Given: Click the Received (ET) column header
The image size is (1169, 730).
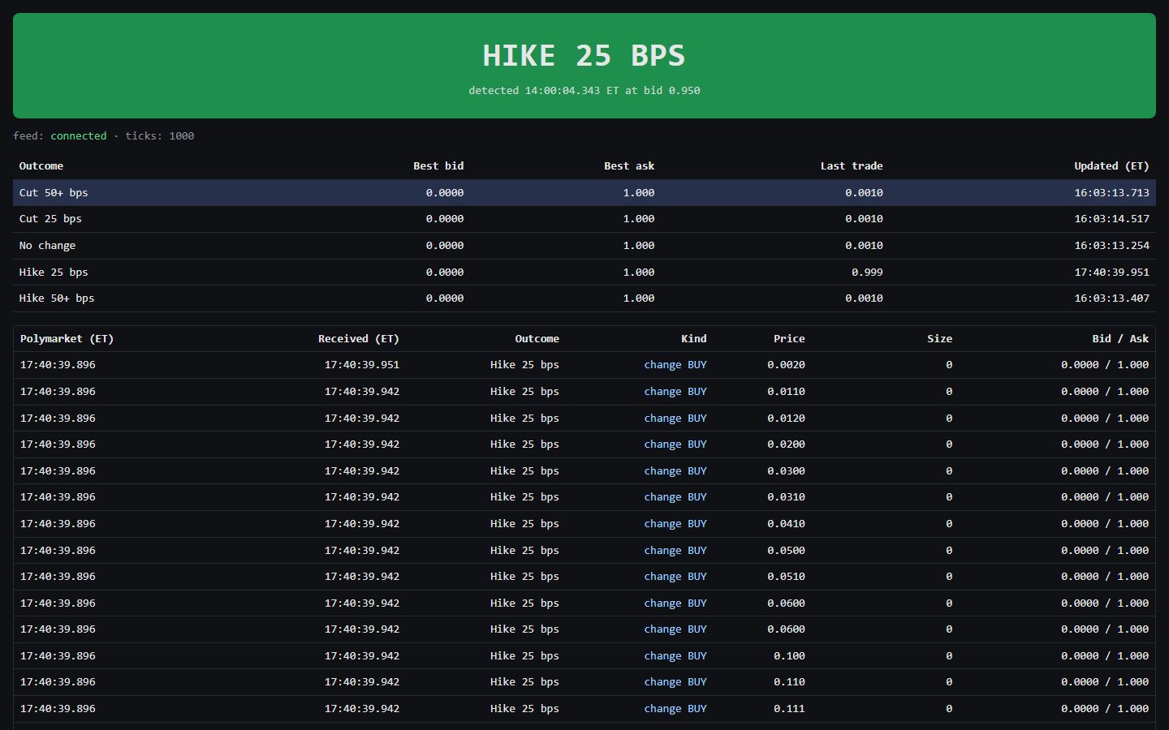Looking at the screenshot, I should pyautogui.click(x=359, y=338).
